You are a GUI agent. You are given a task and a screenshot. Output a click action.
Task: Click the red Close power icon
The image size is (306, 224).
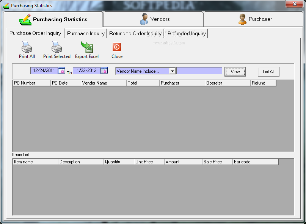117,47
